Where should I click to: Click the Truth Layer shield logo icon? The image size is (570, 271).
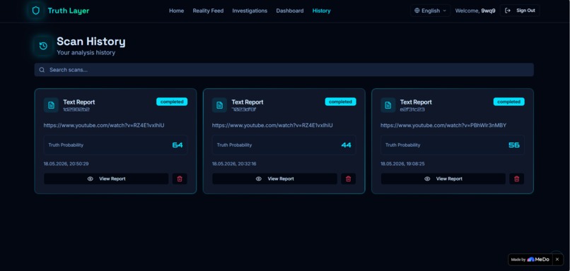35,11
